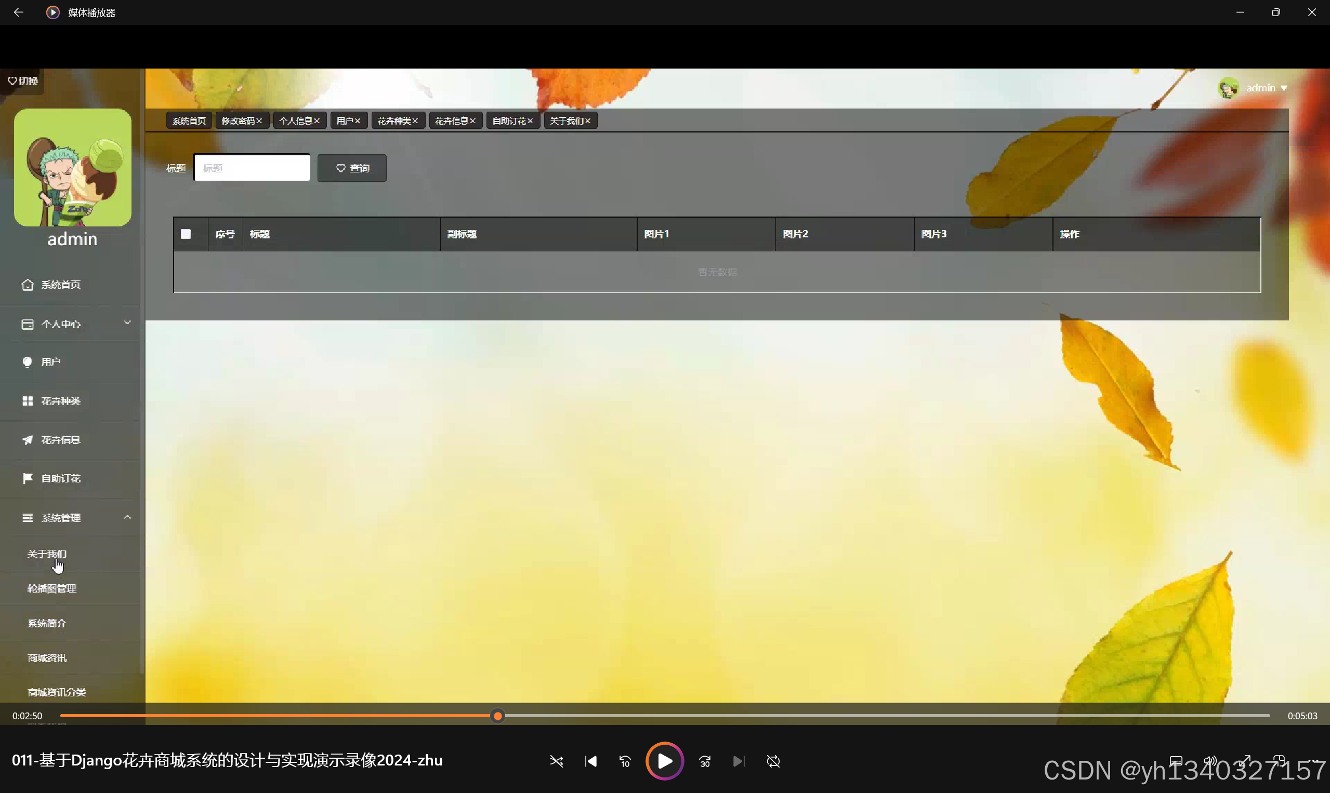Click the media player app logo

(52, 12)
